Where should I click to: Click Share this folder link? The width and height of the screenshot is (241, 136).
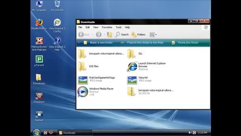click(x=185, y=43)
